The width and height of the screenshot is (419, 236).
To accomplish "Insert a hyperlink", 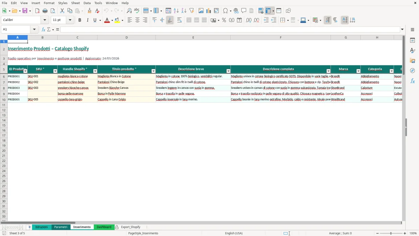I will tap(236, 11).
